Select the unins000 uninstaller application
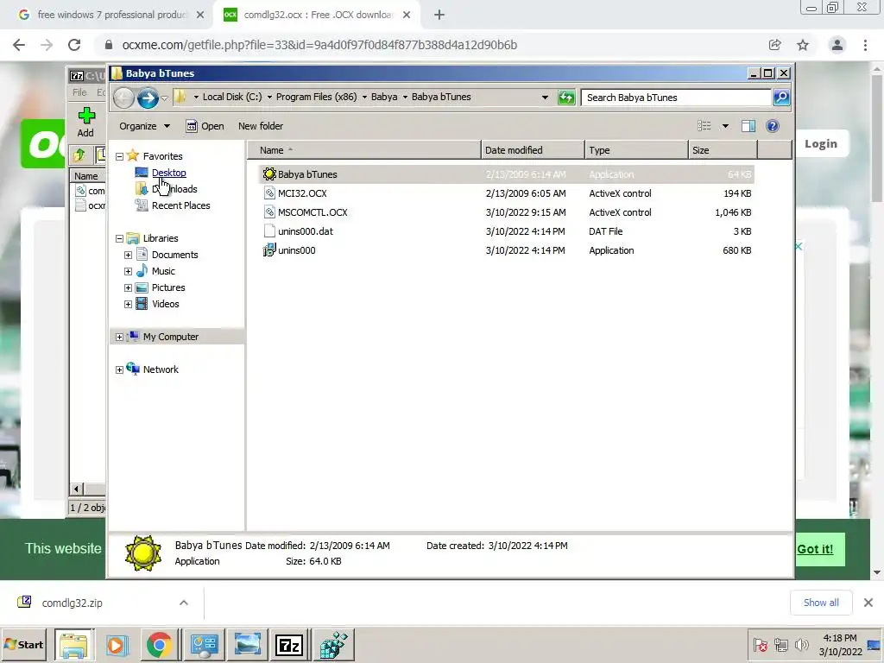The width and height of the screenshot is (884, 663). click(506, 250)
